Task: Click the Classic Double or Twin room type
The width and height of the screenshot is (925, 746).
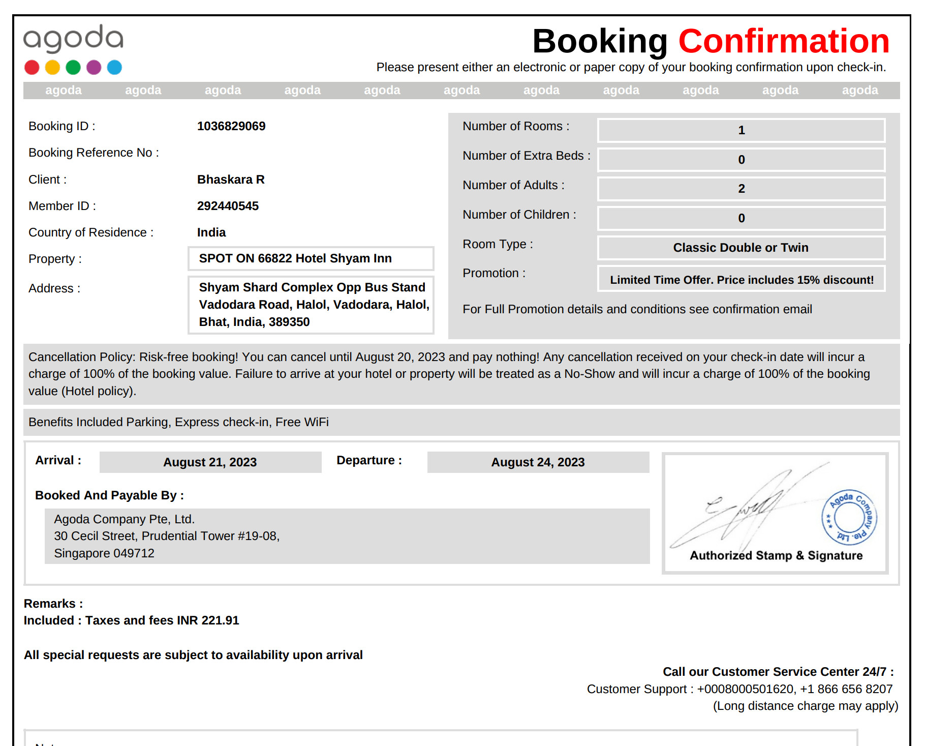Action: [x=741, y=248]
